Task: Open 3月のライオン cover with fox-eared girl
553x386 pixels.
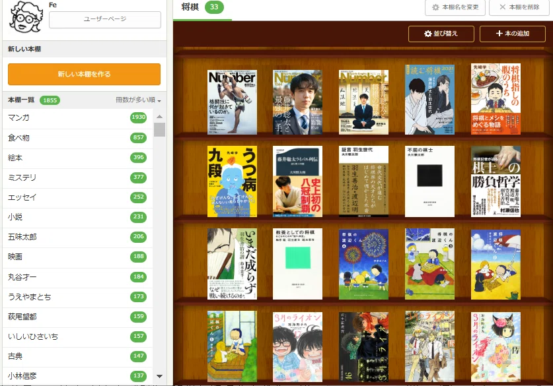Action: coord(496,347)
